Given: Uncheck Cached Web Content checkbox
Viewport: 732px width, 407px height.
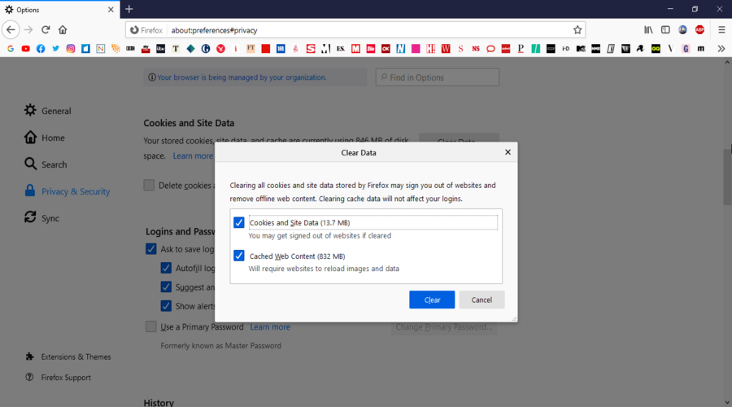Looking at the screenshot, I should (x=239, y=256).
